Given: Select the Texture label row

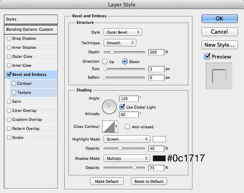Looking at the screenshot, I should click(x=34, y=93).
